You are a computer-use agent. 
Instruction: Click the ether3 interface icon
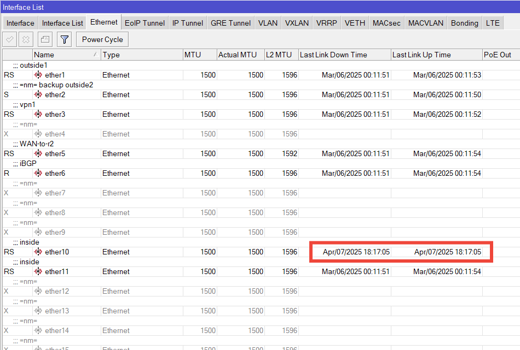click(38, 114)
